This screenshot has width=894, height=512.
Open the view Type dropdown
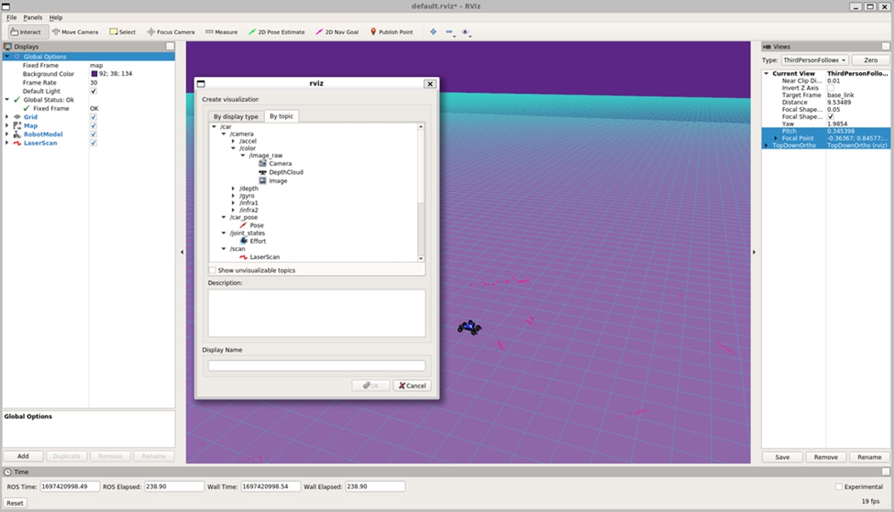[x=815, y=60]
